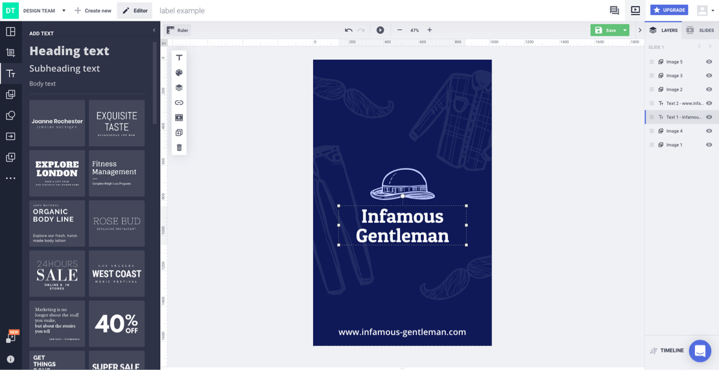Open the presentation mode icon
719x370 pixels.
(635, 10)
